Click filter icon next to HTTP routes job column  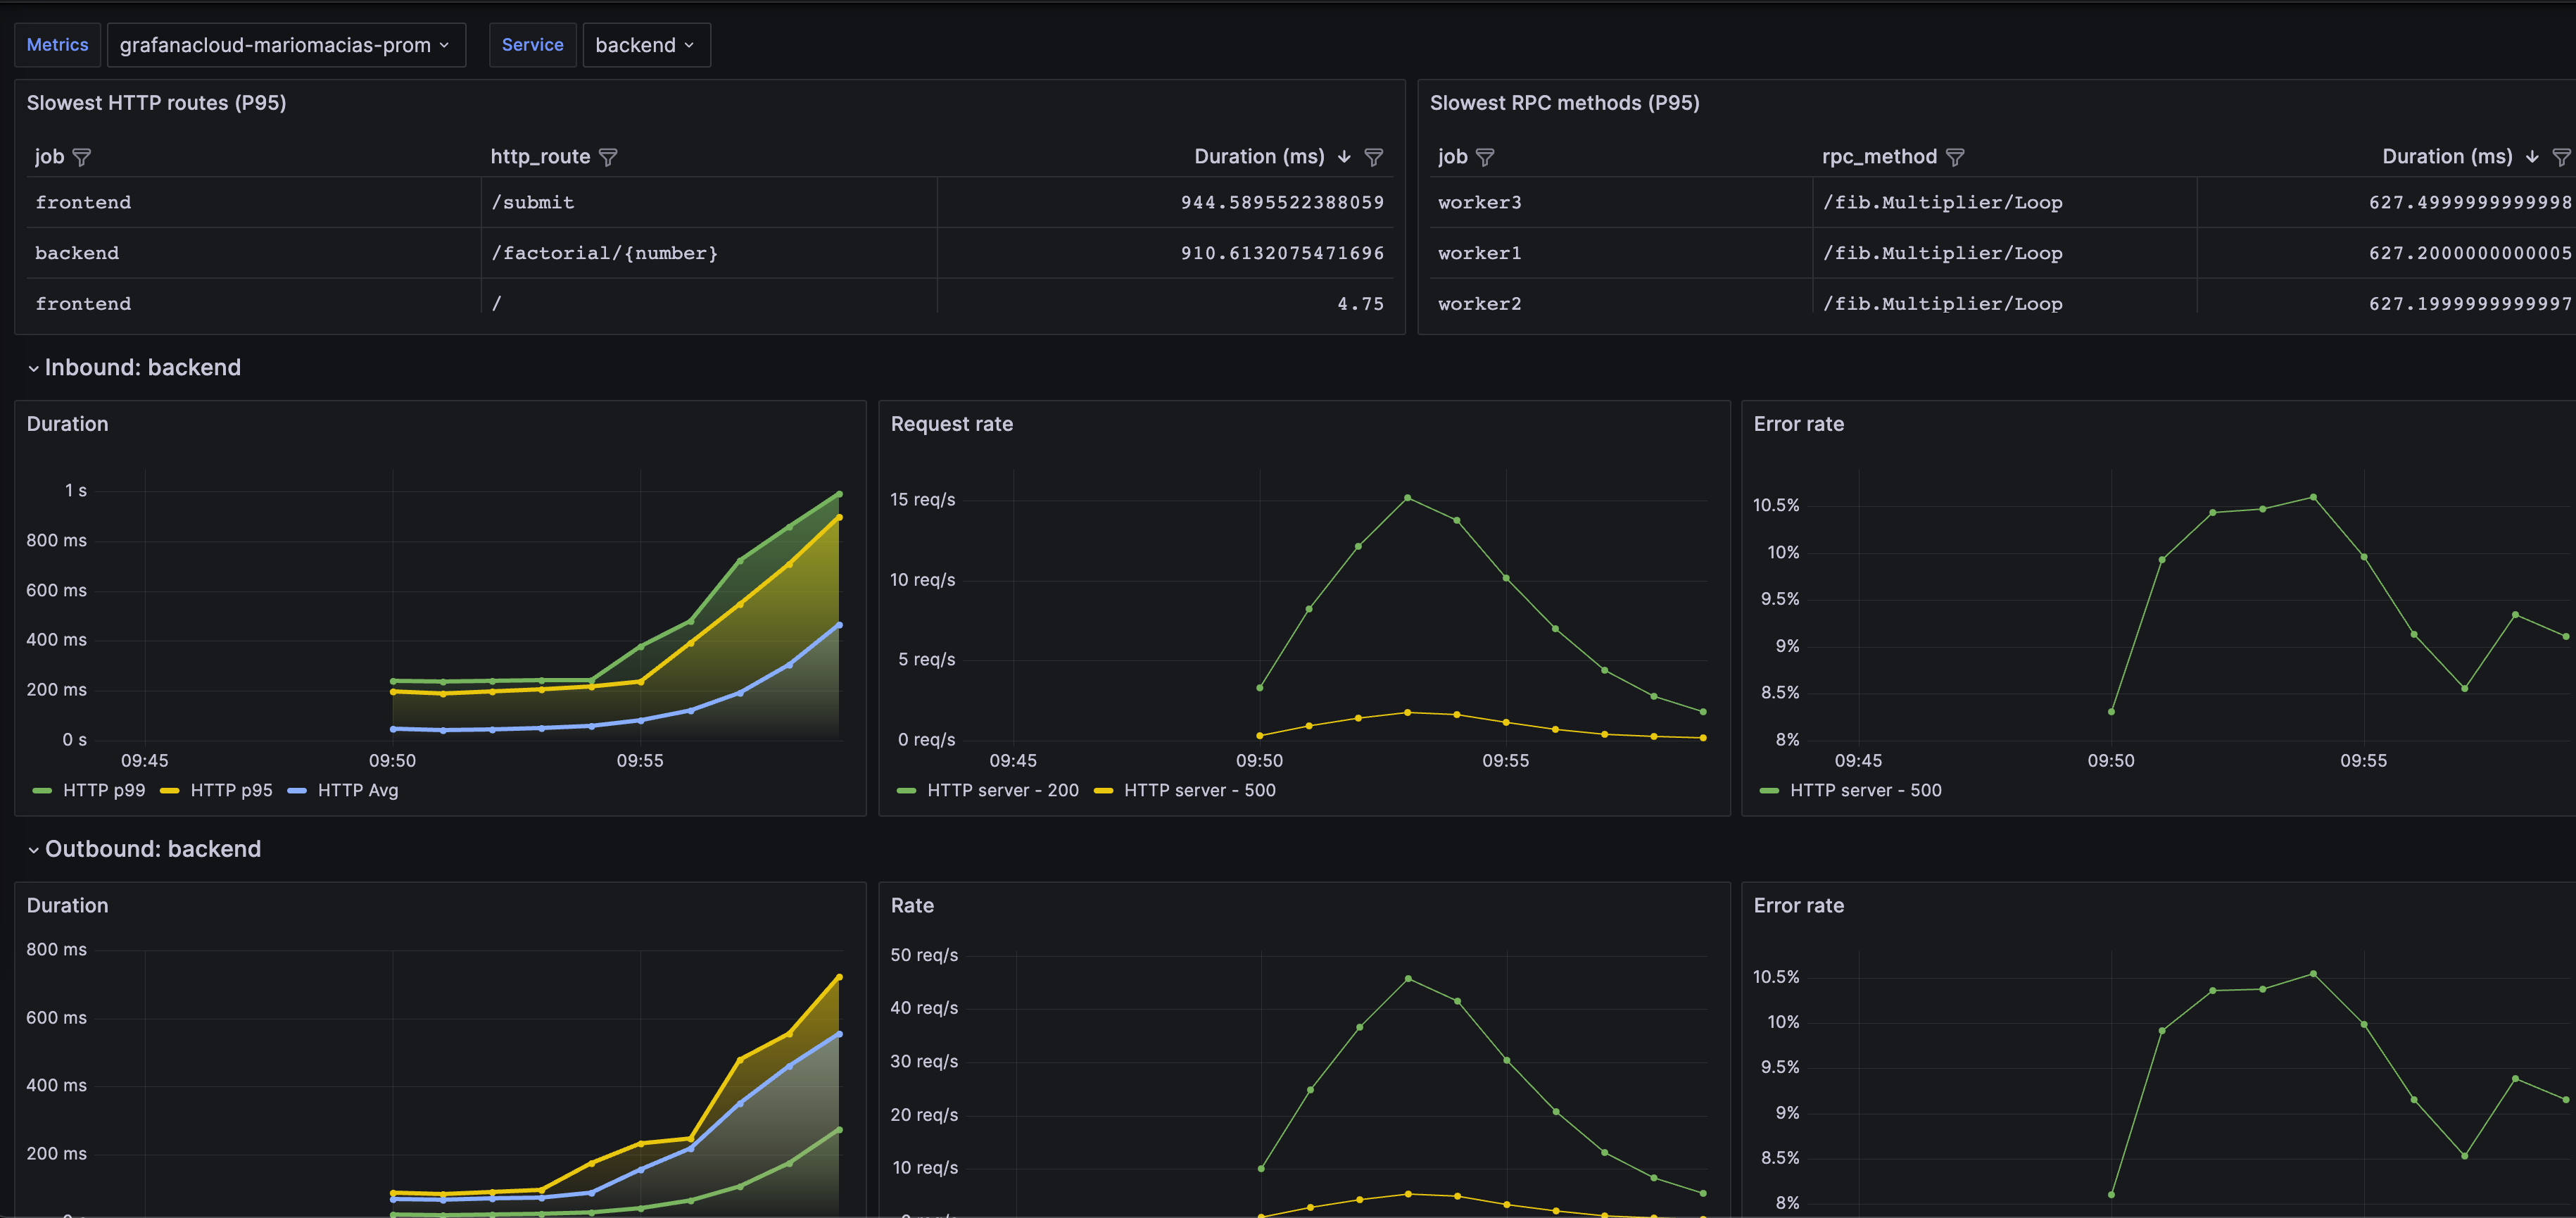[x=82, y=157]
